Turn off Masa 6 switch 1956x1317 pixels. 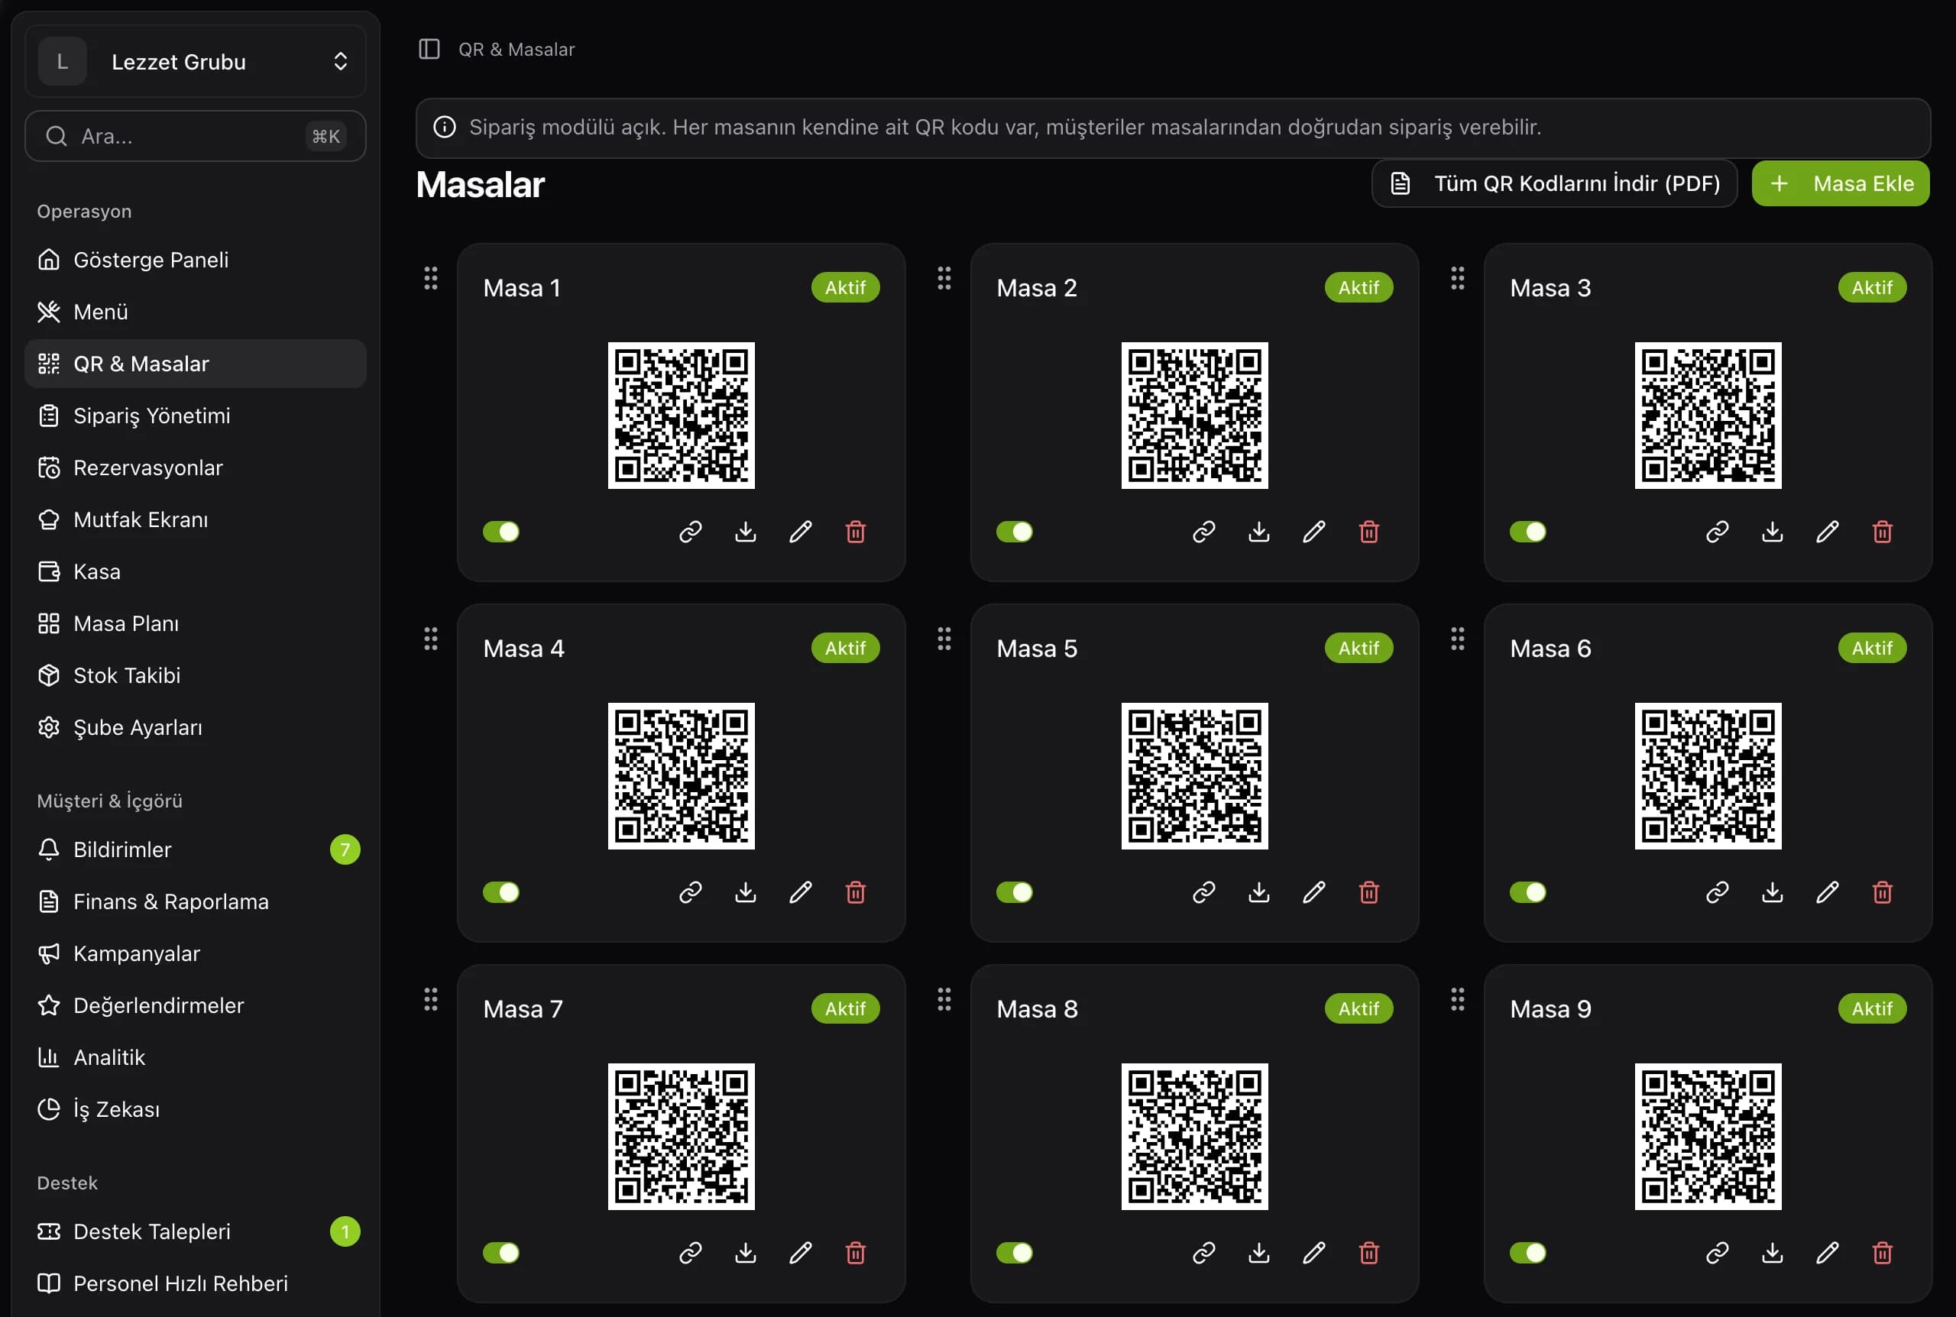[1527, 892]
